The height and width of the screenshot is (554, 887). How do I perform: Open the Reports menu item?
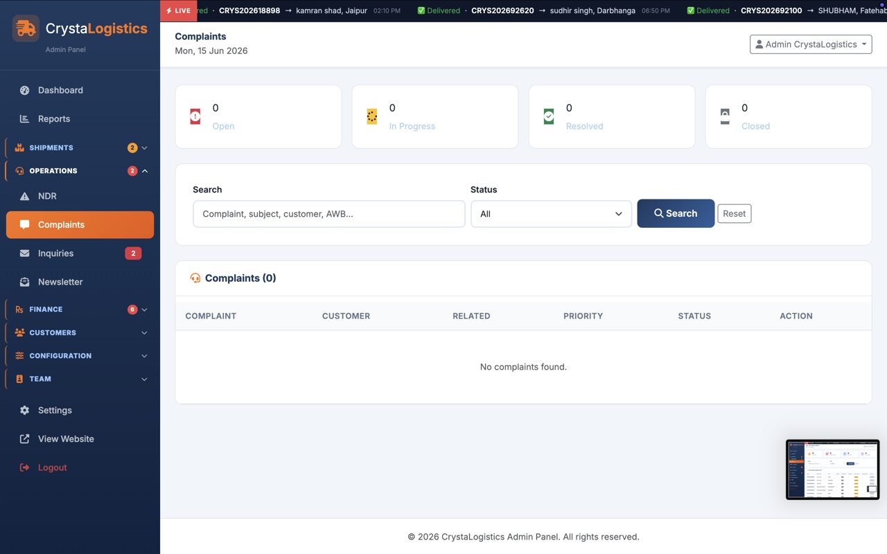(80, 119)
